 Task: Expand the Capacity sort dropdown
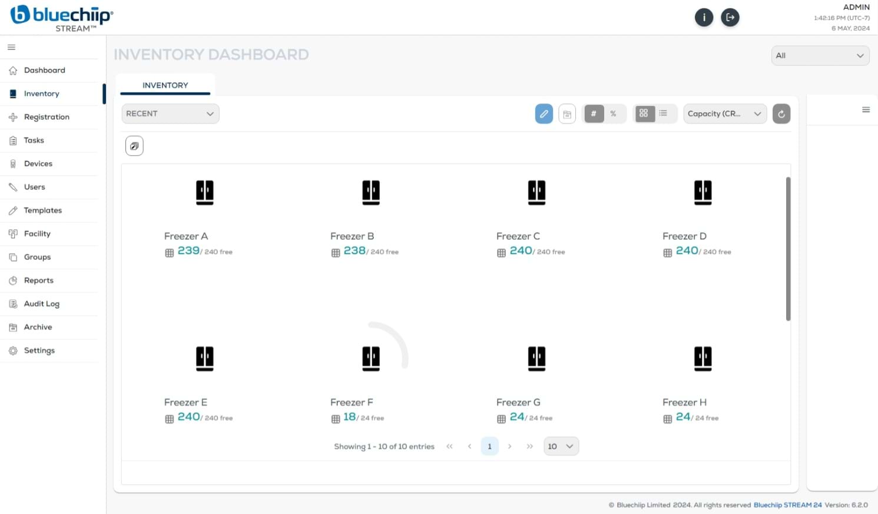tap(724, 114)
